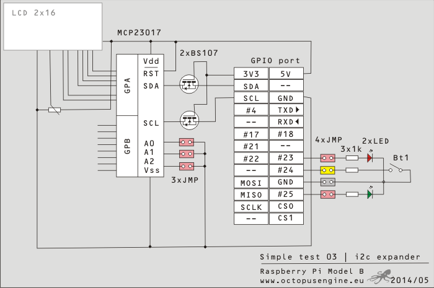This screenshot has height=288, width=434.
Task: Click the BS107 transistor symbol on the SCL line
Action: pos(190,120)
